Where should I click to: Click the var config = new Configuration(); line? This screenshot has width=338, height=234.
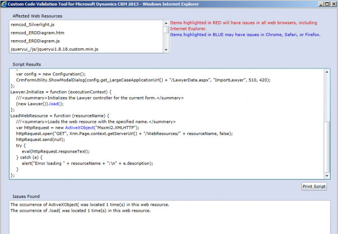(51, 74)
